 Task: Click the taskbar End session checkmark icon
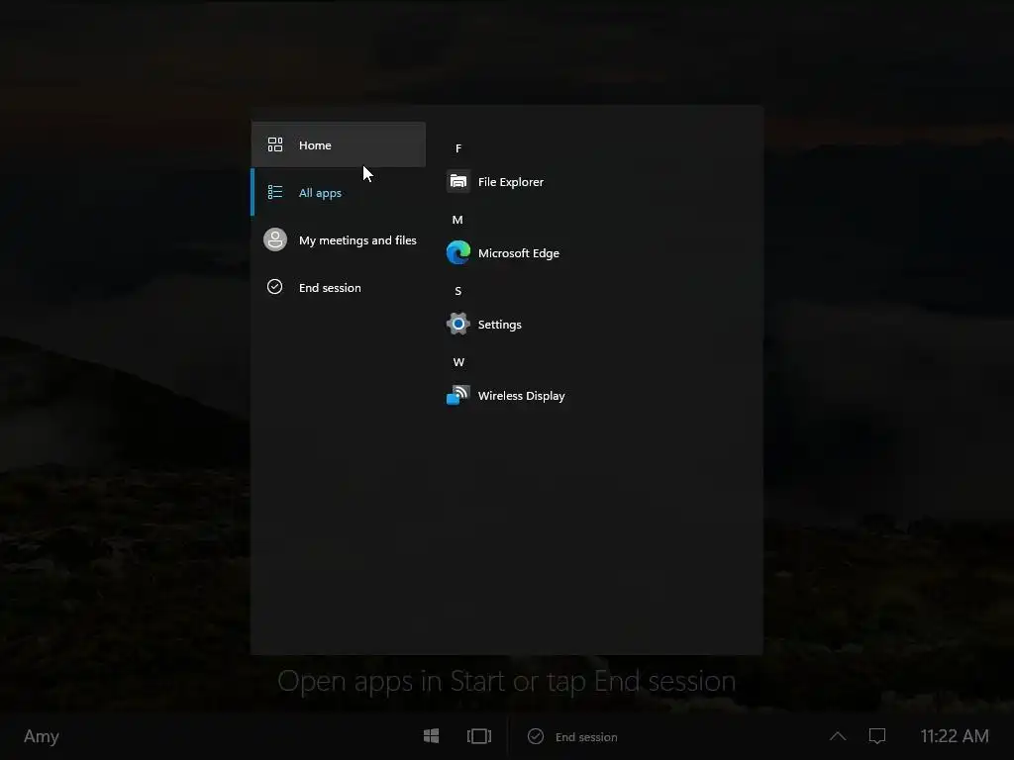pos(536,736)
